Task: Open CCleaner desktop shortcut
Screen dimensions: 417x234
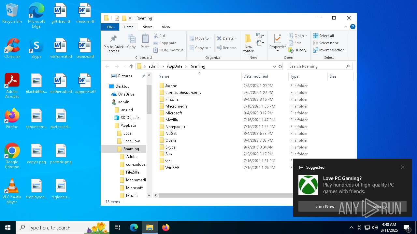Action: coord(12,49)
